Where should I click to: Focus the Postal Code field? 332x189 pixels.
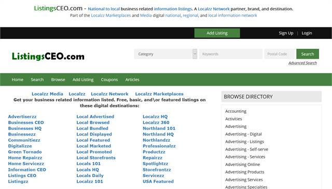pyautogui.click(x=279, y=54)
